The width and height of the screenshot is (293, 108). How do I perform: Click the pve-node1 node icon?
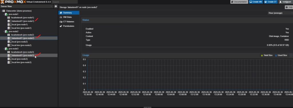point(6,14)
